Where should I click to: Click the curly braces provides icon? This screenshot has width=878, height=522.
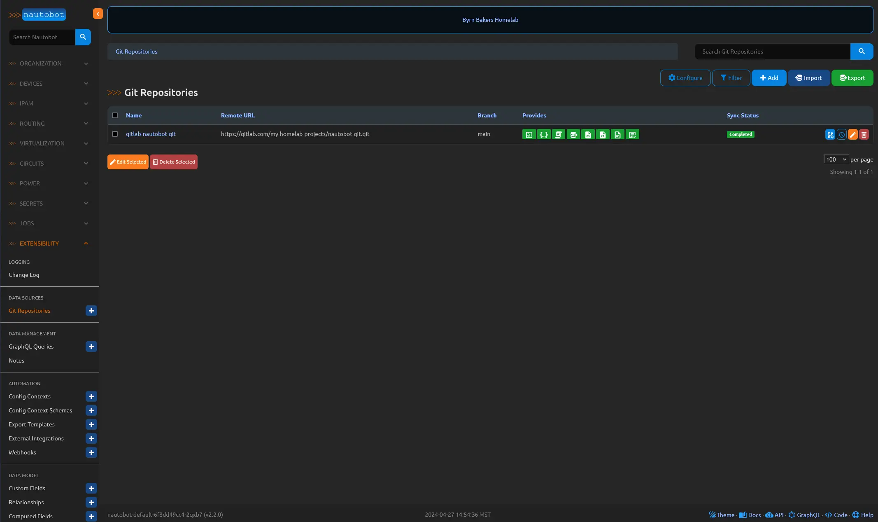pos(544,134)
